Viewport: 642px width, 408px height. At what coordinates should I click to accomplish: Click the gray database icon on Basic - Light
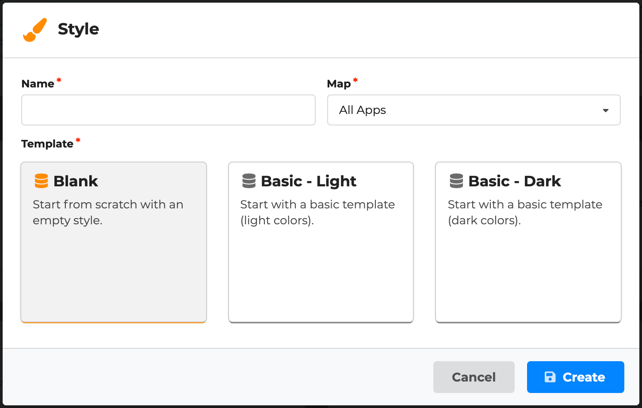[x=249, y=181]
